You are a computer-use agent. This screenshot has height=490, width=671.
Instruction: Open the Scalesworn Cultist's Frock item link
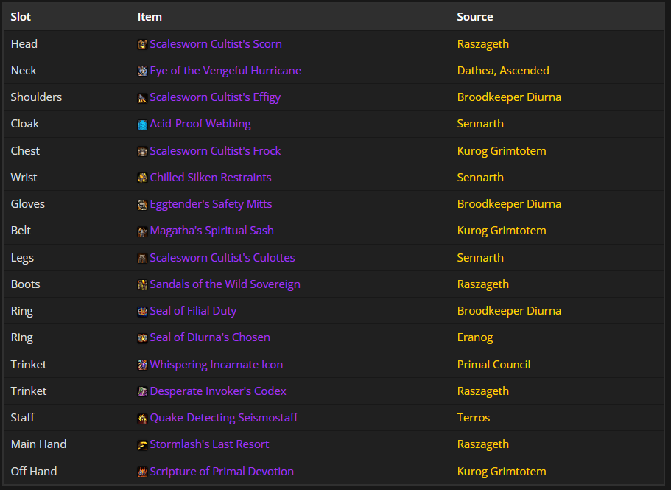[214, 151]
